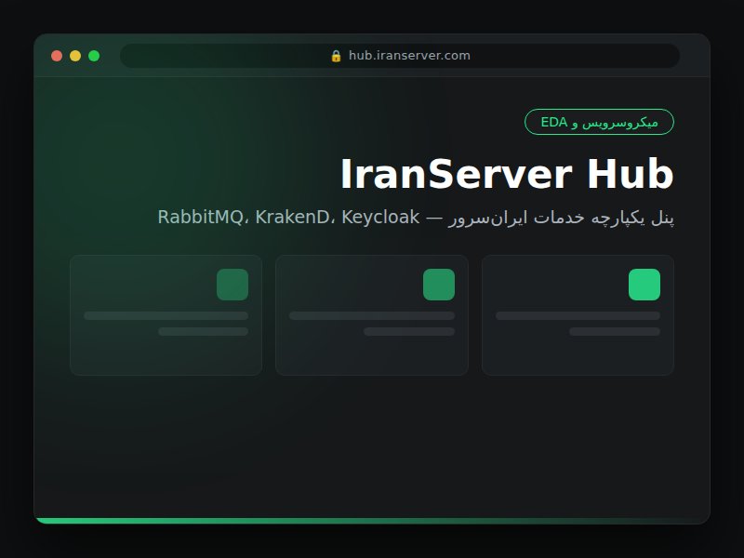Click the hub.iranserver.com address bar
744x558 pixels.
coord(400,56)
